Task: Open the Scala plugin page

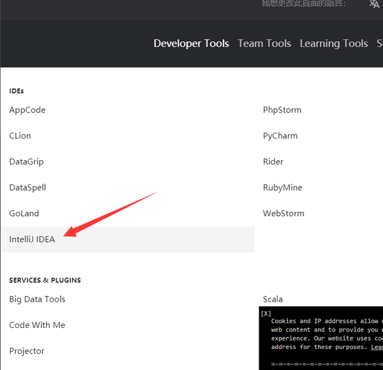Action: pos(273,299)
